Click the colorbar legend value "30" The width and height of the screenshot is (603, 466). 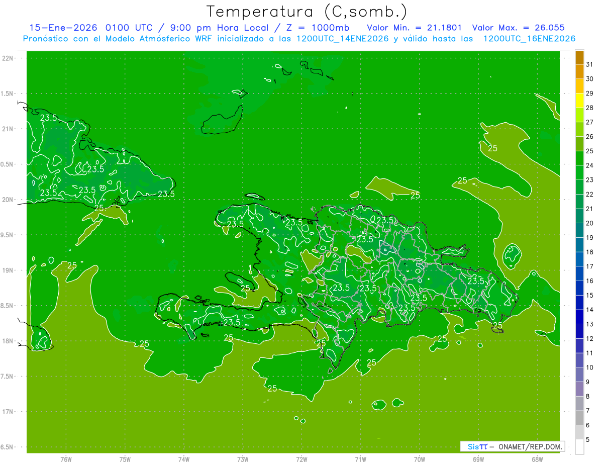pyautogui.click(x=589, y=79)
